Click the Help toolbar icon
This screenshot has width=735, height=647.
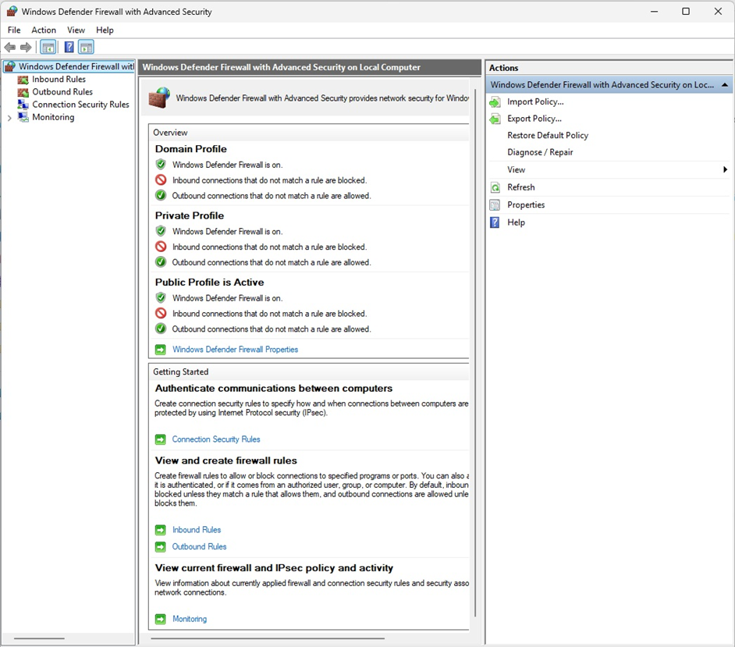click(69, 47)
